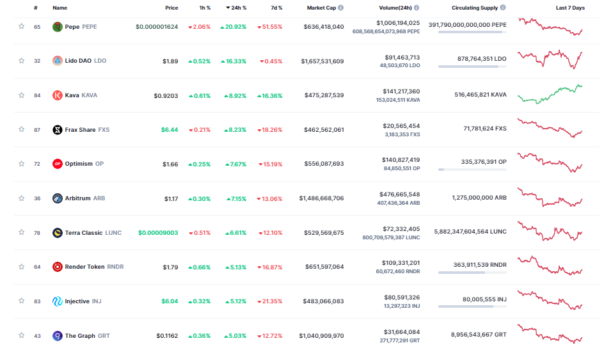Click Kava volume $141,217,360
The height and width of the screenshot is (350, 604).
pyautogui.click(x=401, y=91)
